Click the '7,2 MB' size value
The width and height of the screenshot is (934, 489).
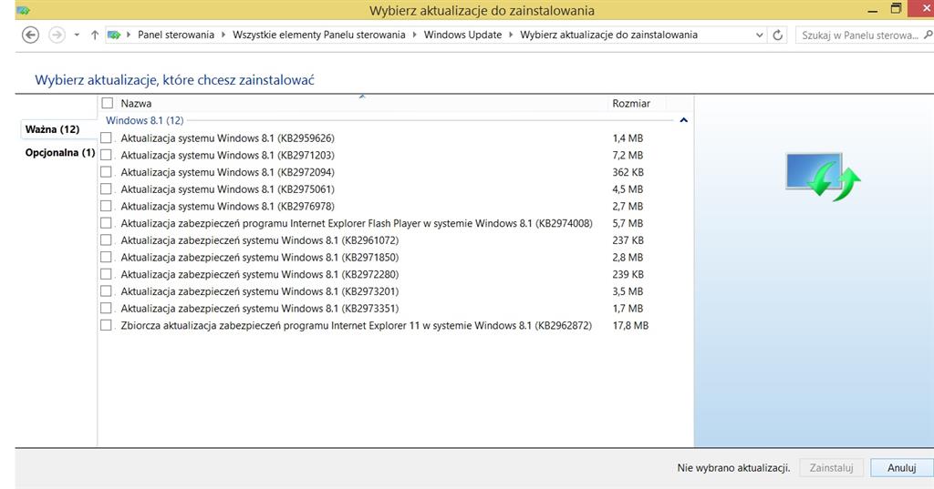628,156
